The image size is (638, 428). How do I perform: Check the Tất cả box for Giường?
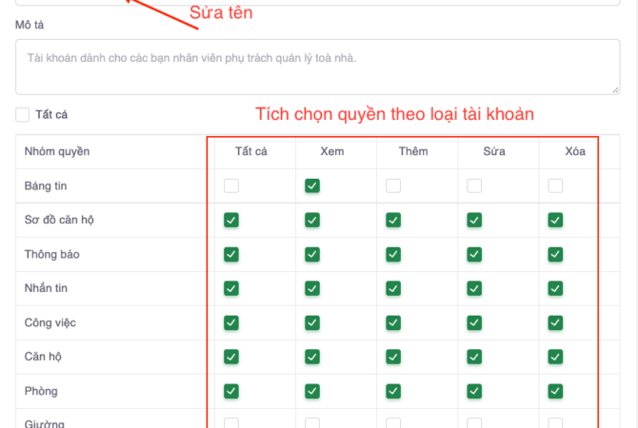click(x=231, y=423)
